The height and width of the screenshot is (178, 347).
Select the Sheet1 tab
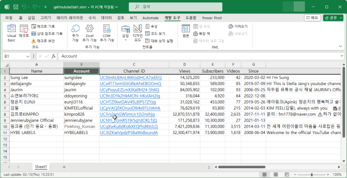pos(41,167)
